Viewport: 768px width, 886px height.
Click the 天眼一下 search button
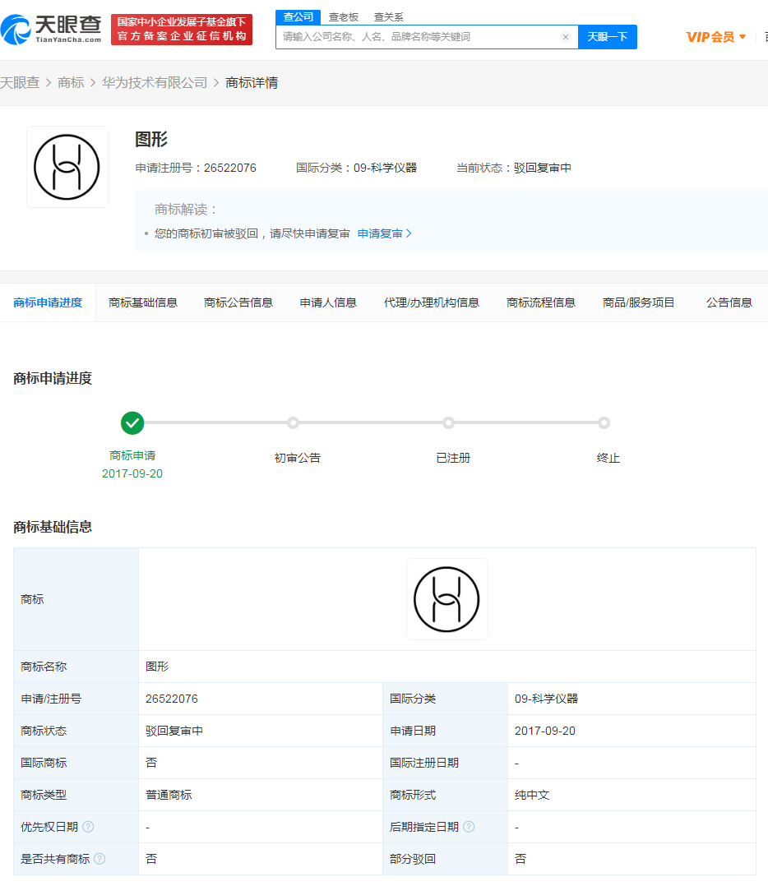(x=608, y=37)
